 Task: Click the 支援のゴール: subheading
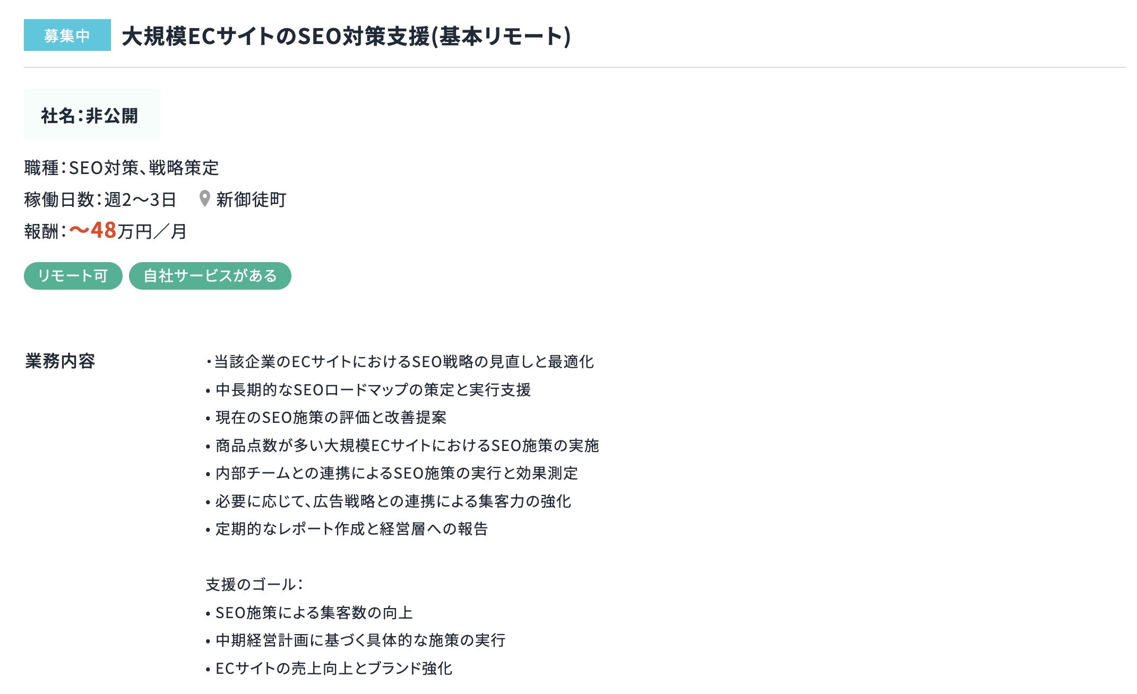tap(254, 585)
